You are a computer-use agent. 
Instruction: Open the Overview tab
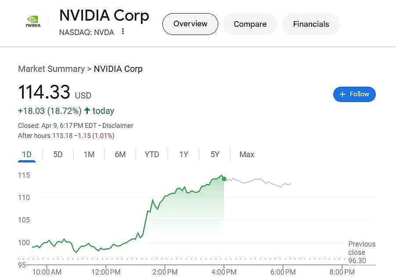[x=190, y=24]
